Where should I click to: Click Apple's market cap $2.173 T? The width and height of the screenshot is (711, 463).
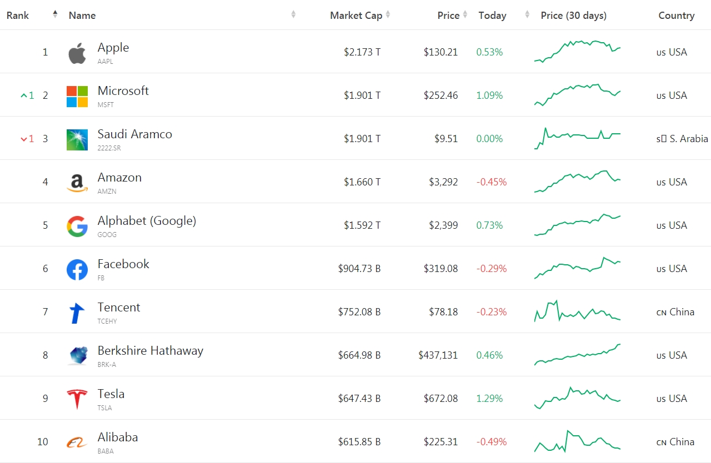[362, 52]
